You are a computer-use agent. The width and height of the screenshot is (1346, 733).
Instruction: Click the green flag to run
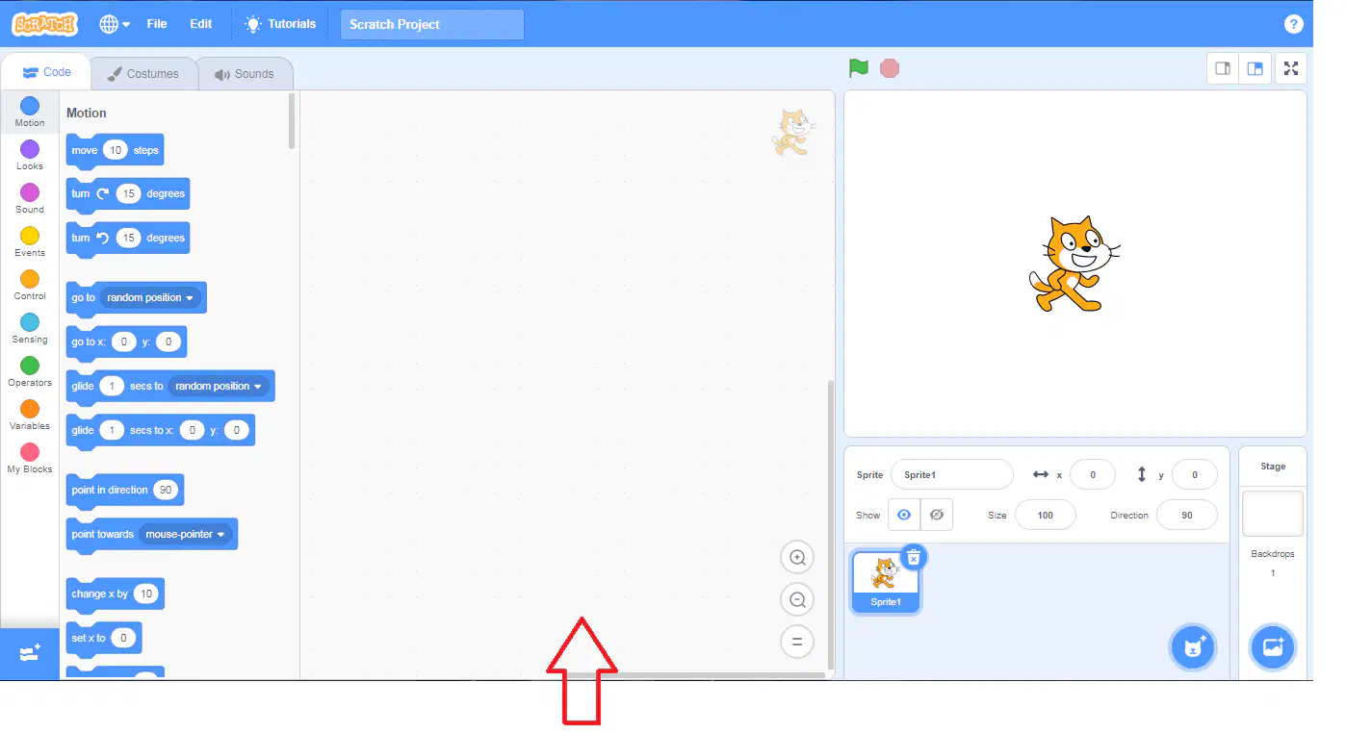(x=859, y=68)
